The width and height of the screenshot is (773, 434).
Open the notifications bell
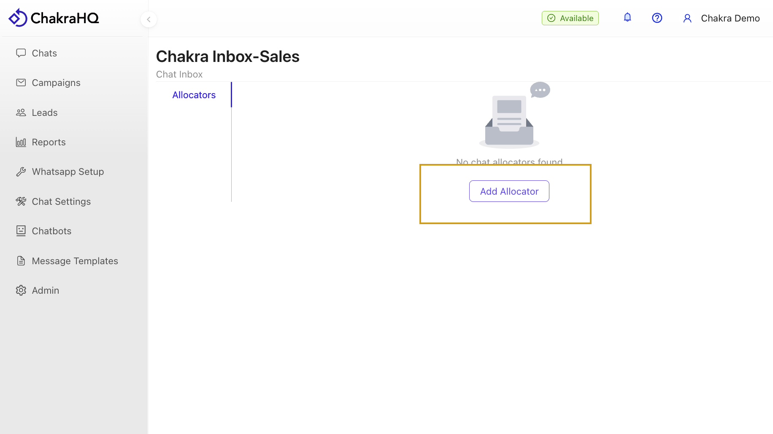627,18
